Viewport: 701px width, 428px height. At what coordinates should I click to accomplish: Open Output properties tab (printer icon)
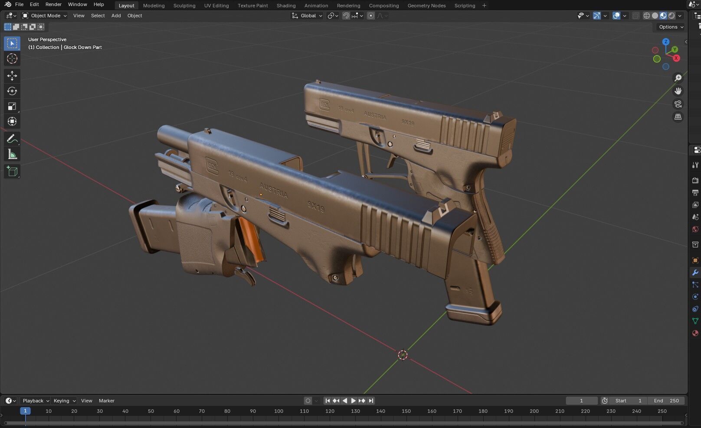pyautogui.click(x=695, y=192)
